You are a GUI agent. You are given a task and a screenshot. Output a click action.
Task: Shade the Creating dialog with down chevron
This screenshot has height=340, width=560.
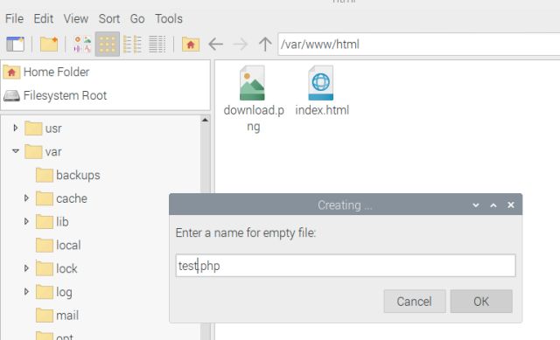click(476, 205)
